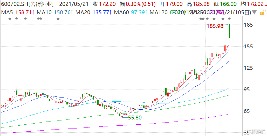Click the orange unlock padlock icon

click(263, 12)
